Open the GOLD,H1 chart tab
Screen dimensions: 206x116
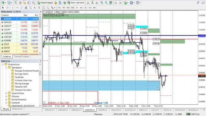[x=155, y=110]
